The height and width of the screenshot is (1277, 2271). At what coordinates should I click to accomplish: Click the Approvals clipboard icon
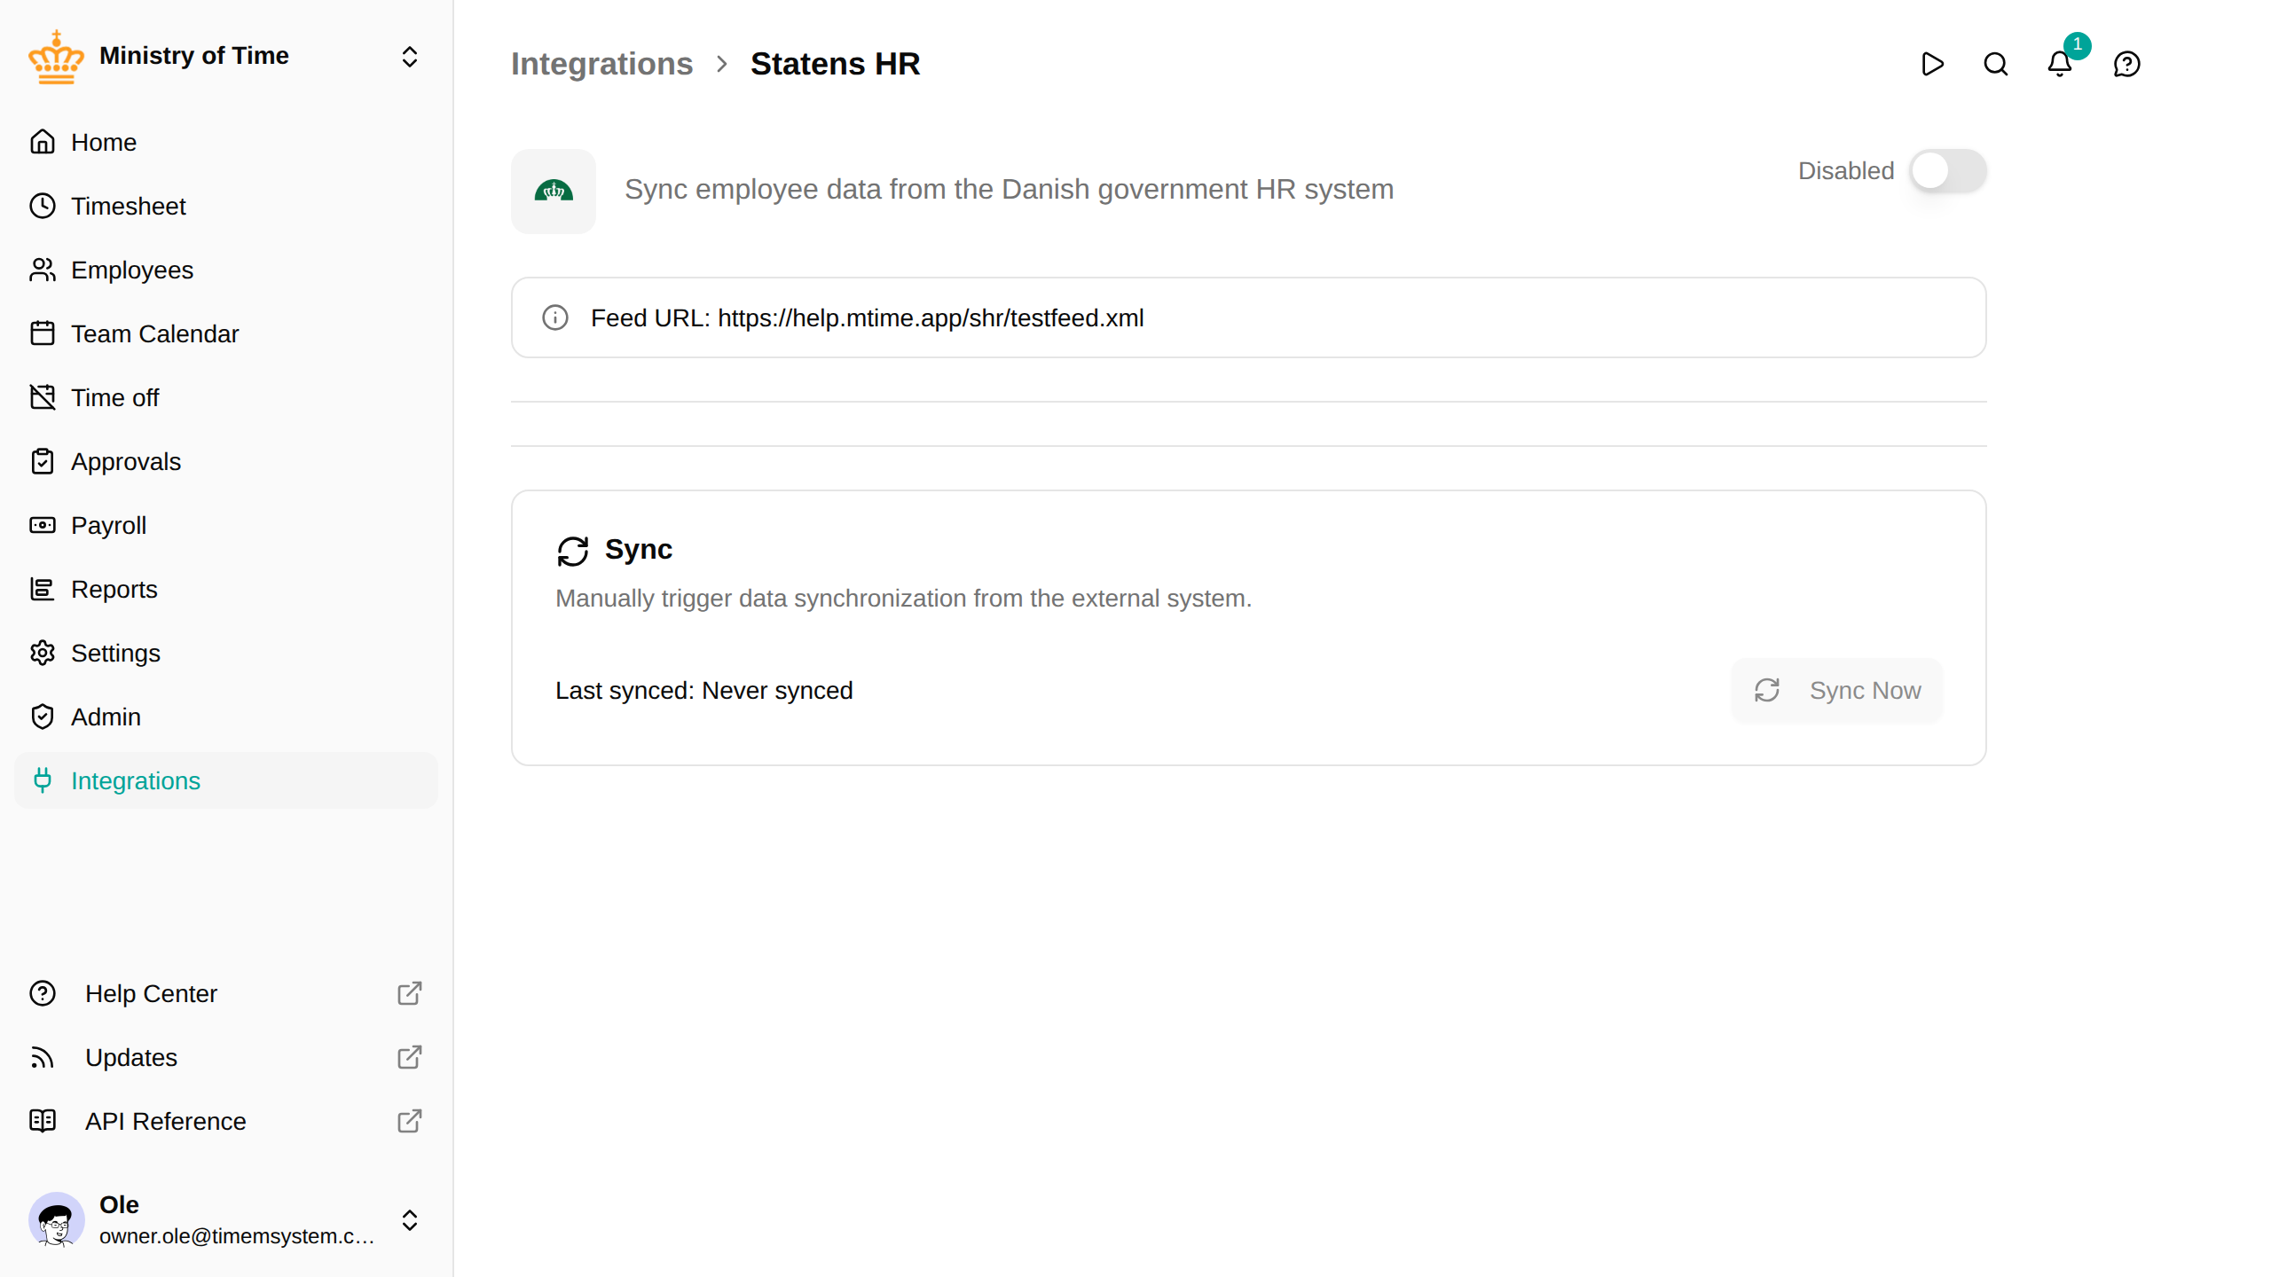coord(43,461)
